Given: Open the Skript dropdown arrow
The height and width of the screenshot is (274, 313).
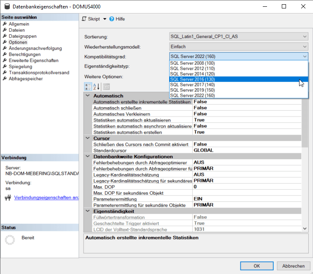Looking at the screenshot, I should pos(105,19).
